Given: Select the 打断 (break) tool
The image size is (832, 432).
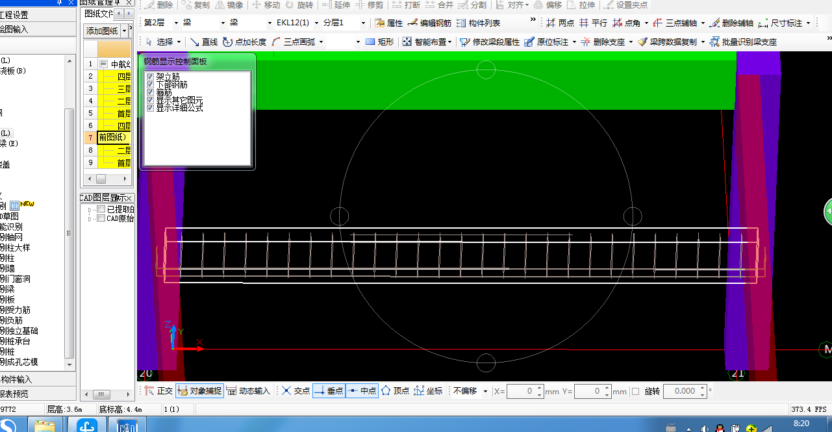Looking at the screenshot, I should 405,5.
